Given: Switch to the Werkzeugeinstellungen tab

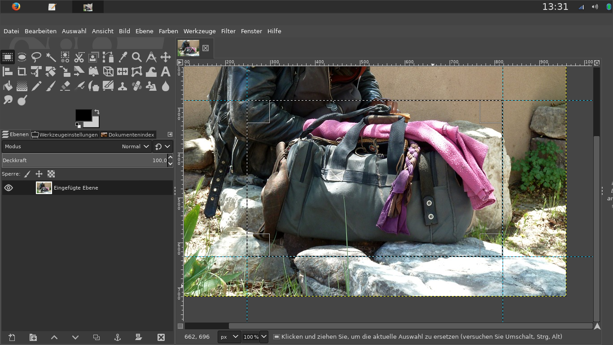Looking at the screenshot, I should [65, 134].
